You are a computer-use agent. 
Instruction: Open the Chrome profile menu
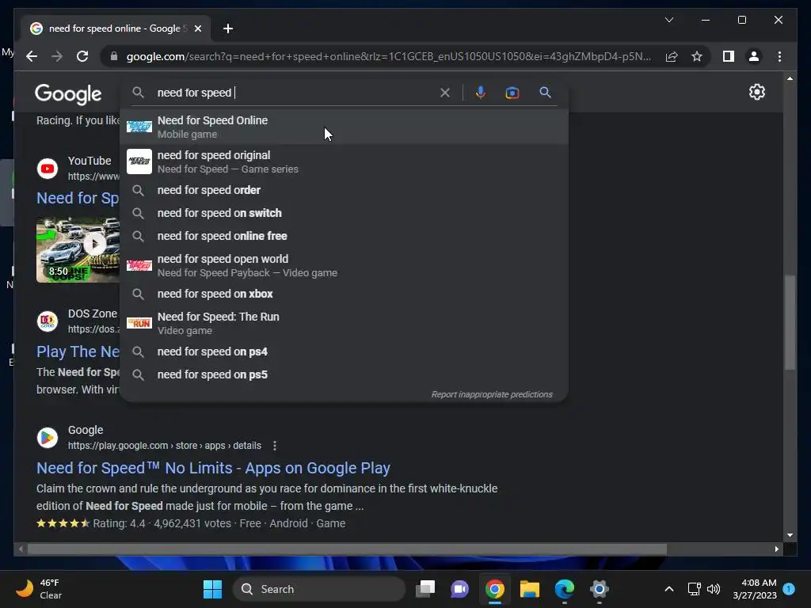[x=754, y=56]
